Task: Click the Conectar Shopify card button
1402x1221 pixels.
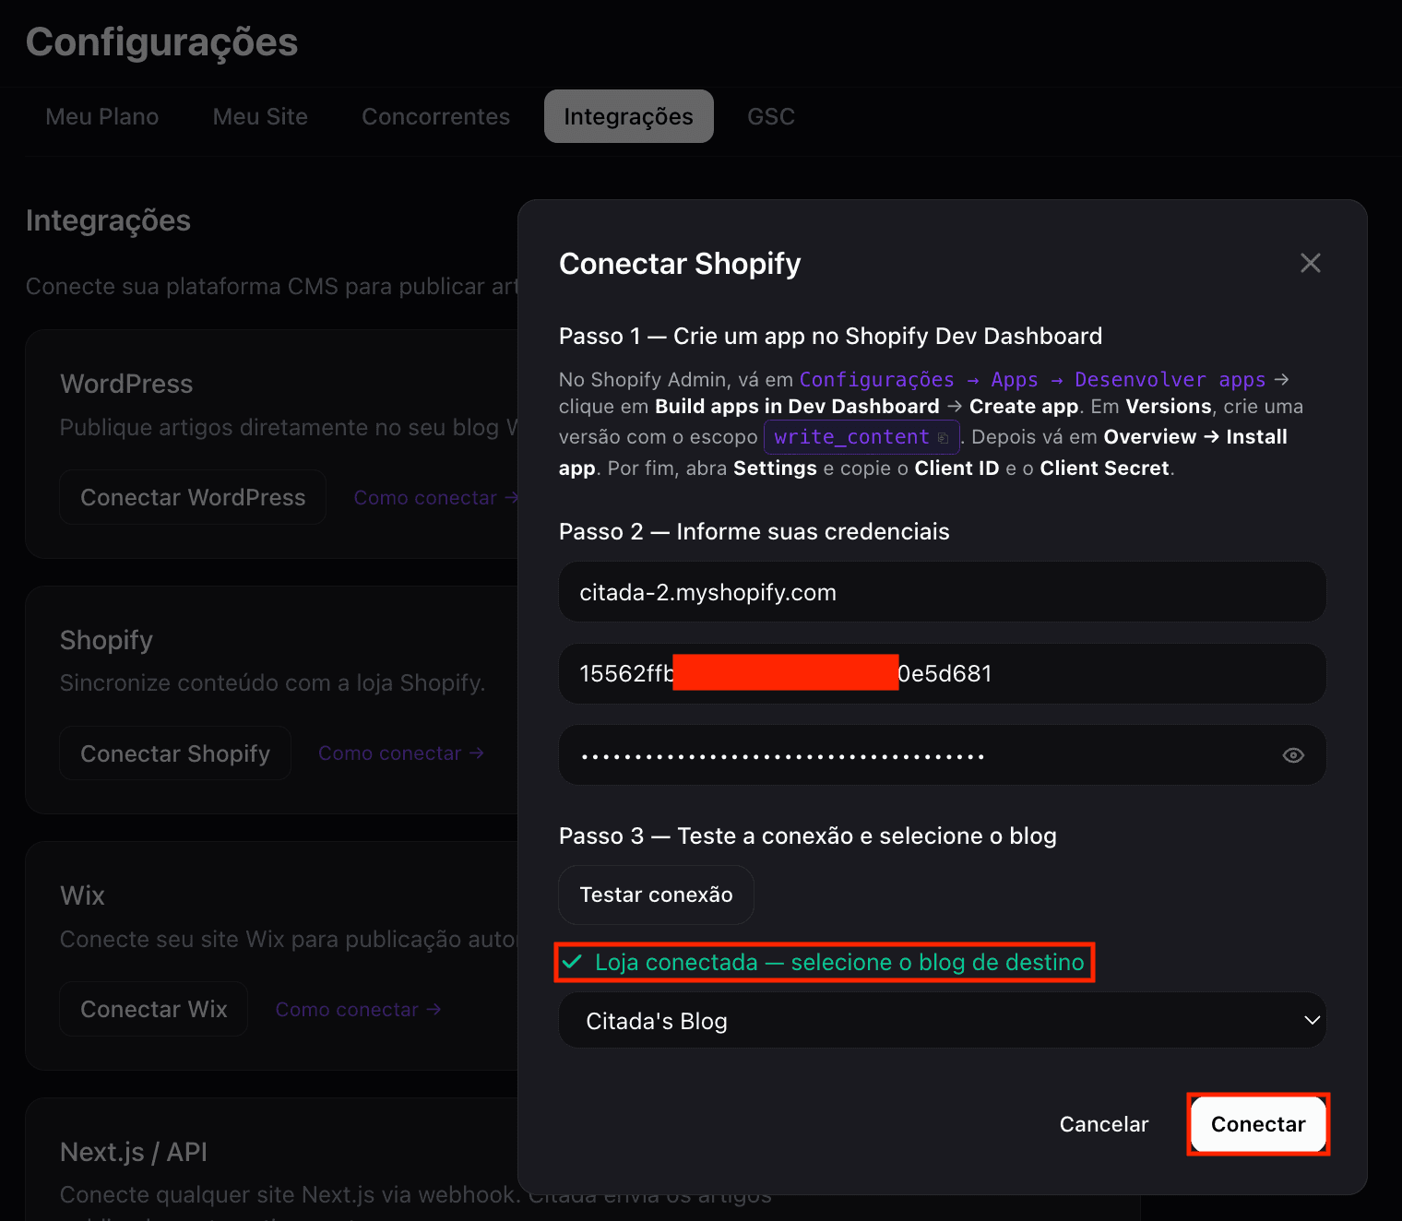Action: click(x=175, y=753)
